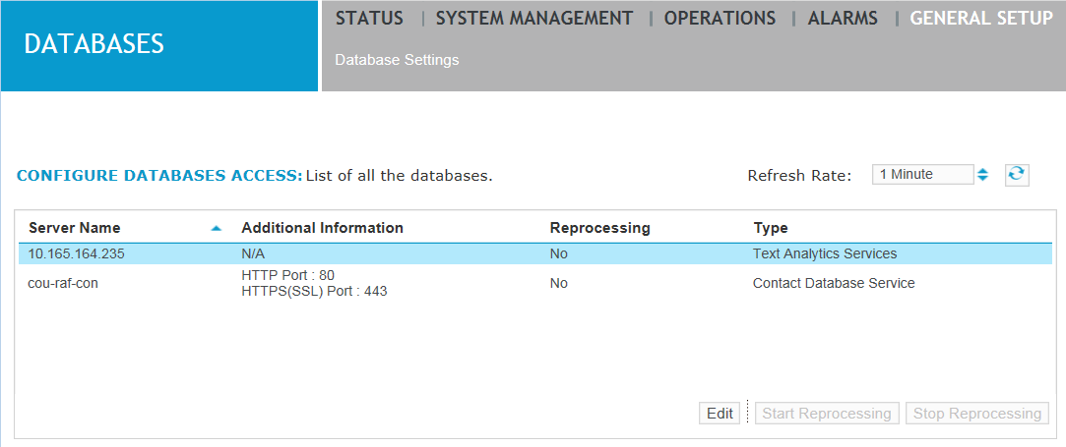Click the Stop Reprocessing button
This screenshot has width=1066, height=447.
point(976,414)
